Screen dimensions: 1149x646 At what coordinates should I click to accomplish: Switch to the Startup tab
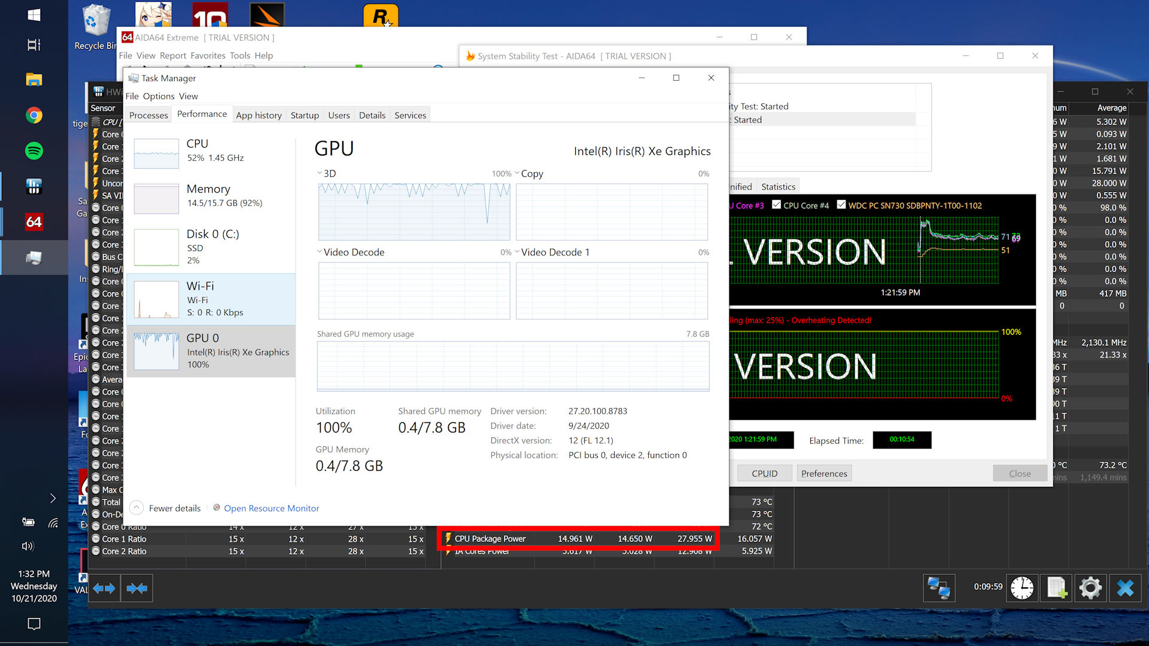305,115
